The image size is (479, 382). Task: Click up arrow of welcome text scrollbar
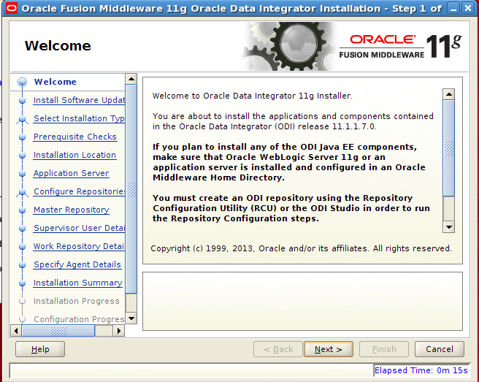tap(449, 94)
